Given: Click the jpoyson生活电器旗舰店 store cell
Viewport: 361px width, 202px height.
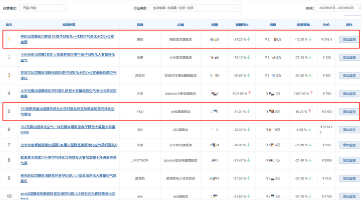Looking at the screenshot, I should point(180,160).
